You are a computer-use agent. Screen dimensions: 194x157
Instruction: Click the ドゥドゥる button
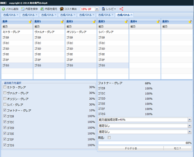pyautogui.click(x=131, y=149)
